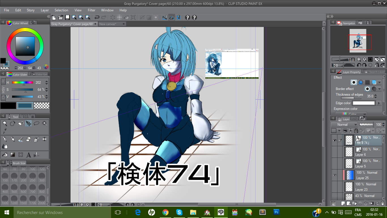Viewport: 387px width, 218px height.
Task: Select the Pencil tool
Action: 13,139
